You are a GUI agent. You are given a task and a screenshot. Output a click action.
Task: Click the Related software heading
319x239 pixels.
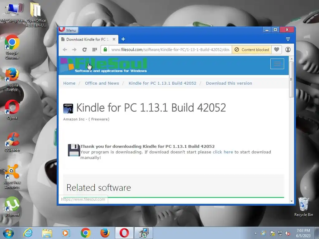99,188
